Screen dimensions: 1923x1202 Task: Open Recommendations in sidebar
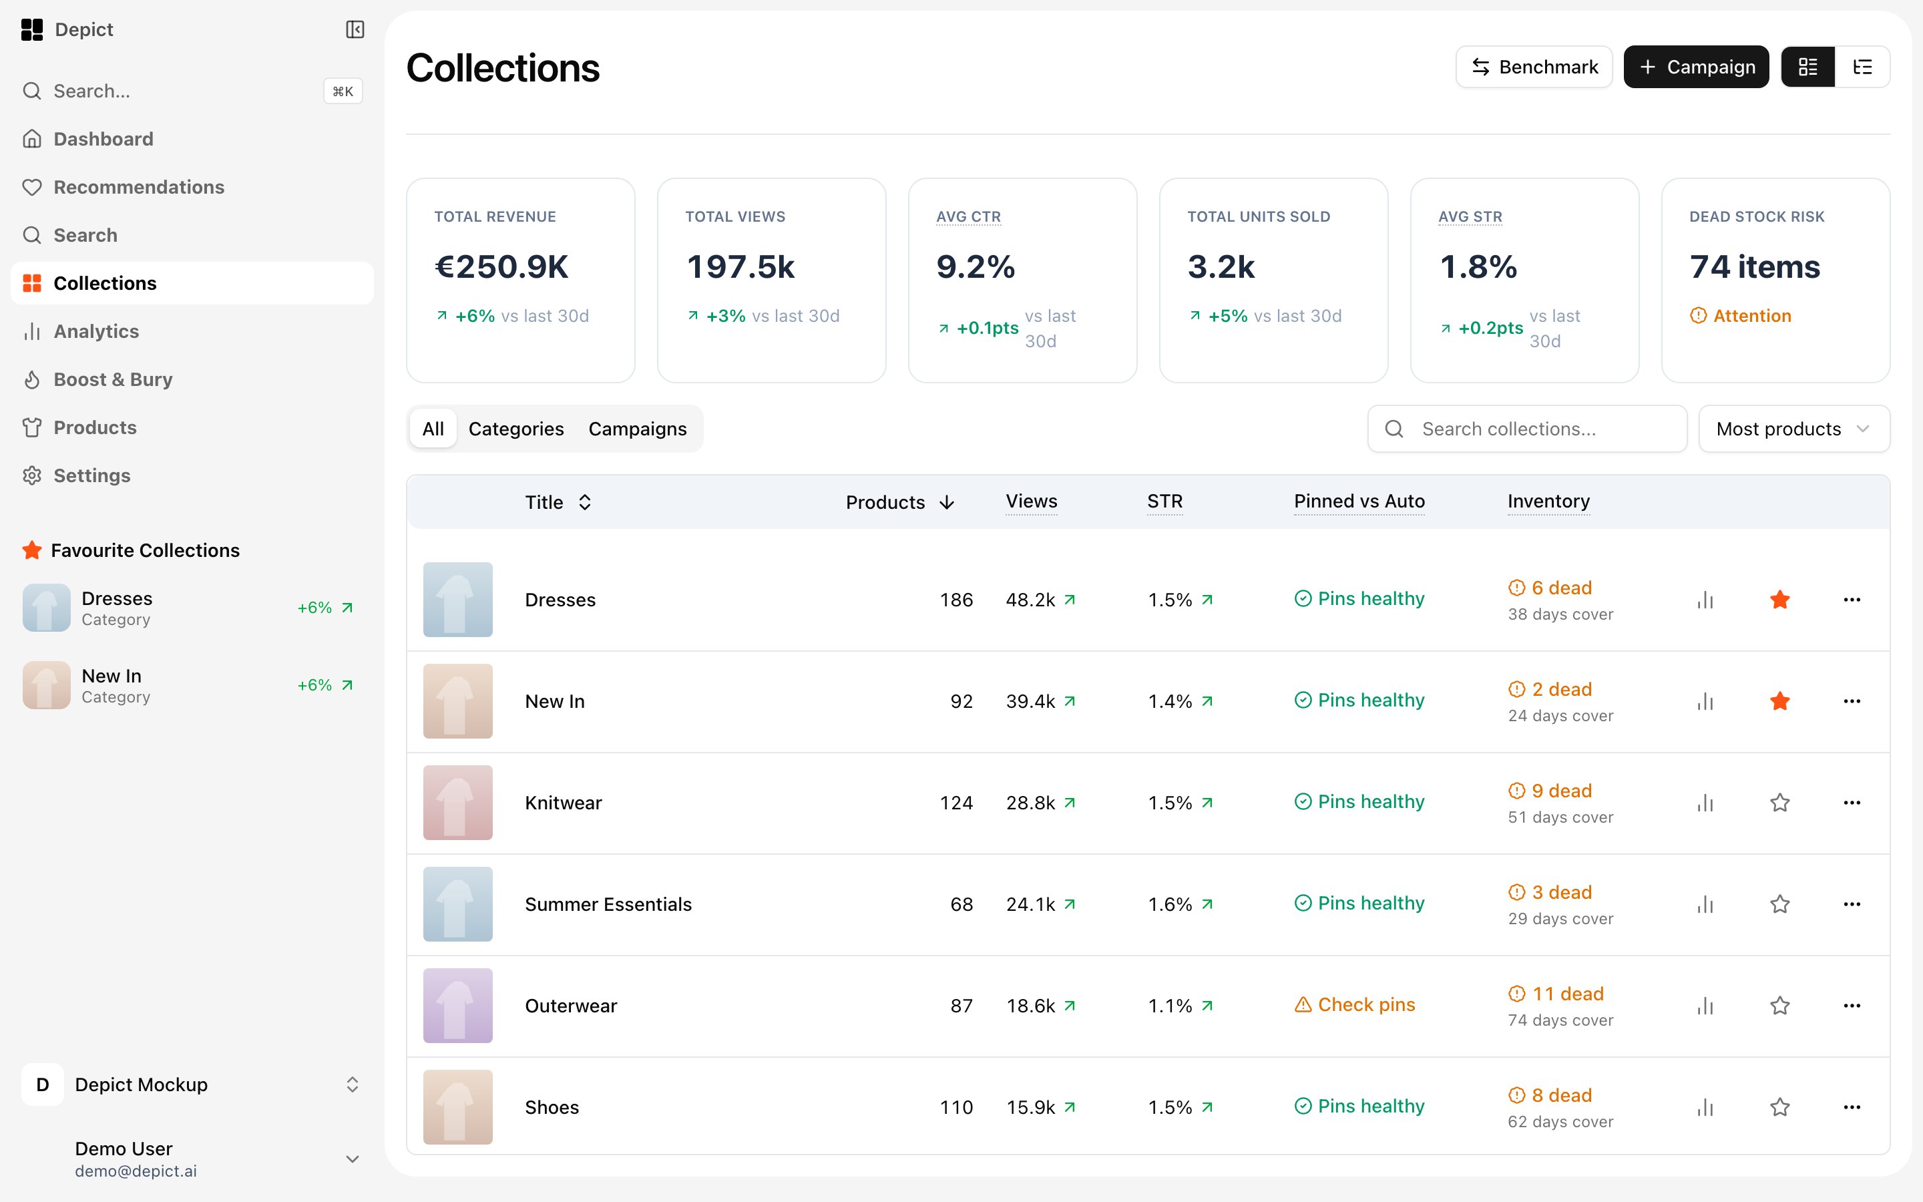click(x=192, y=188)
